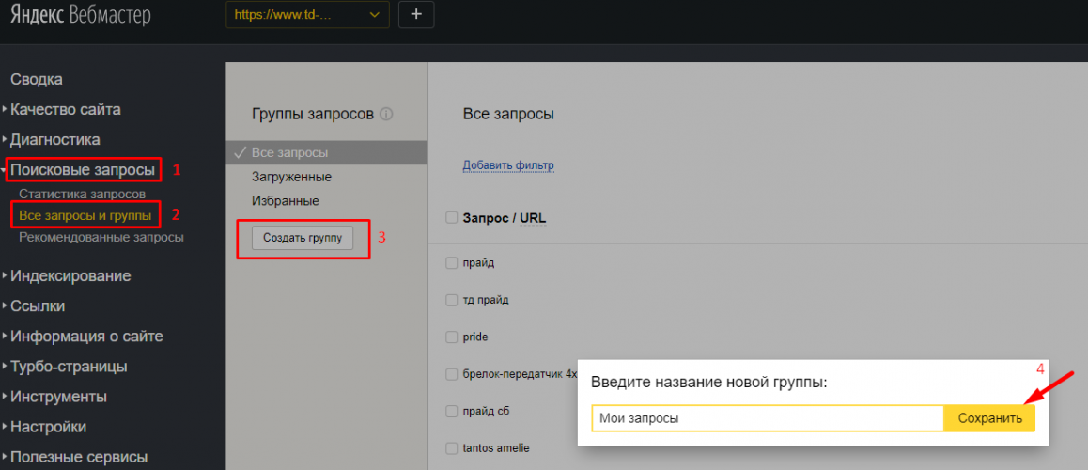Click the Яндекс Вебмастер logo
The image size is (1088, 470).
(80, 16)
